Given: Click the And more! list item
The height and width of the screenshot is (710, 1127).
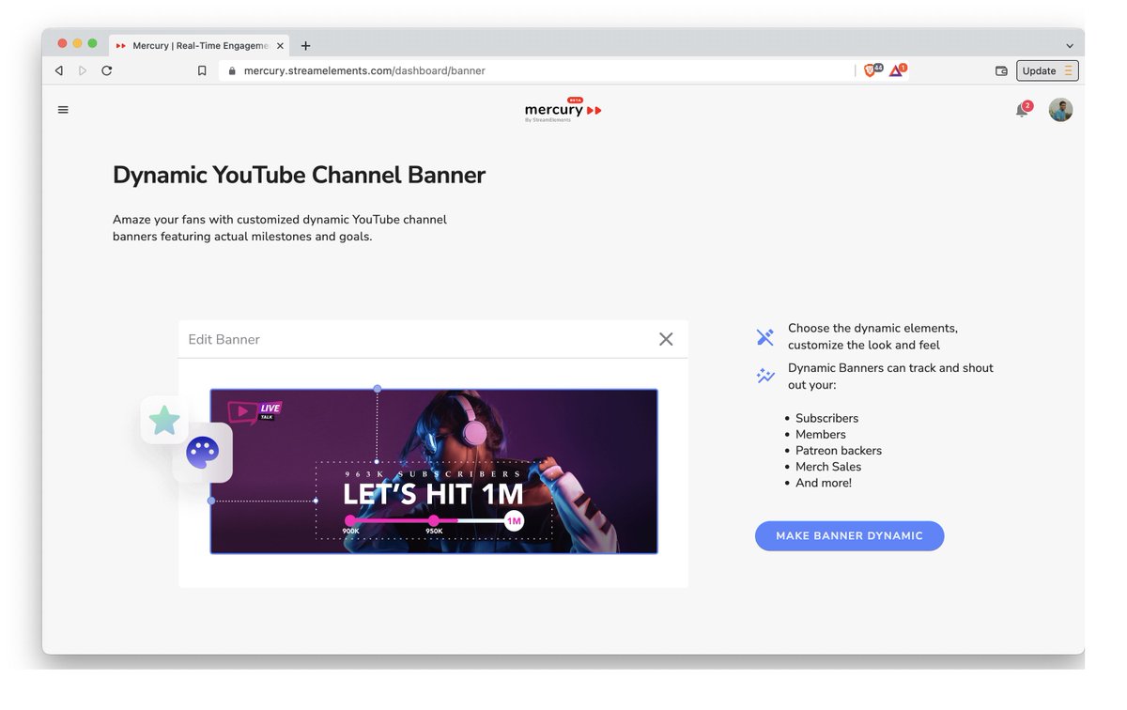Looking at the screenshot, I should [824, 483].
